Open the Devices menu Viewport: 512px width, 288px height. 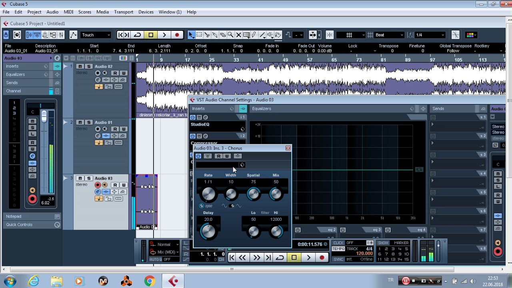coord(146,12)
